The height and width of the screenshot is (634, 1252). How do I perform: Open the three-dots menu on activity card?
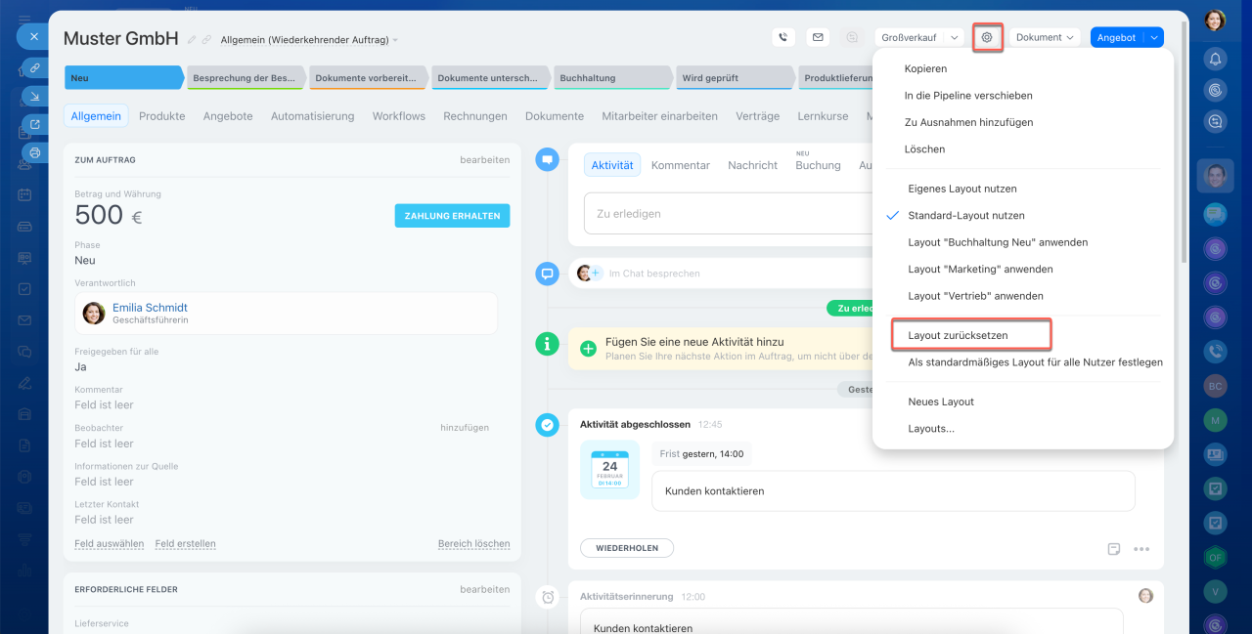click(x=1141, y=549)
